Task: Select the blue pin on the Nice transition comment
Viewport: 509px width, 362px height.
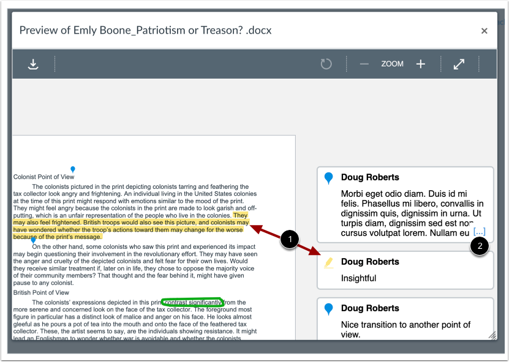Action: pyautogui.click(x=328, y=309)
